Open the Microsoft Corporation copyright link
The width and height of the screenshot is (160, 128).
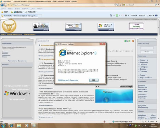(x=68, y=80)
